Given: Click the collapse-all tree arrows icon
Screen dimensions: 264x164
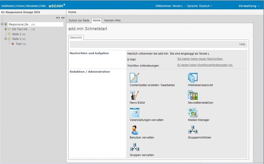Looking at the screenshot, I should tap(58, 18).
